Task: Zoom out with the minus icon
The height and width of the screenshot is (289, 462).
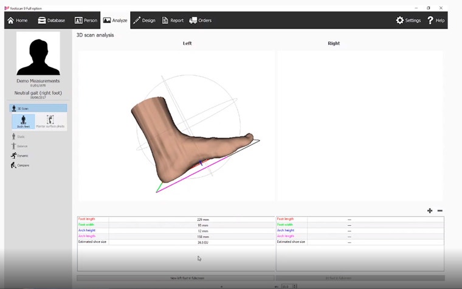Action: [440, 211]
